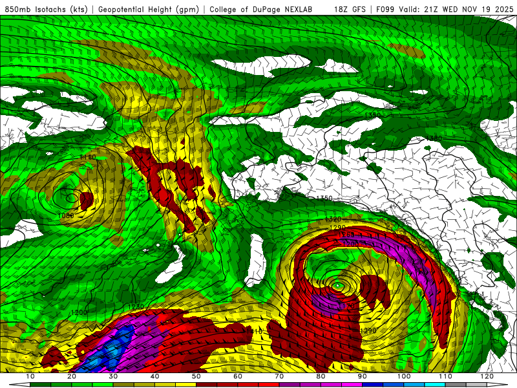Click the 90 knot legend tick label

363,376
